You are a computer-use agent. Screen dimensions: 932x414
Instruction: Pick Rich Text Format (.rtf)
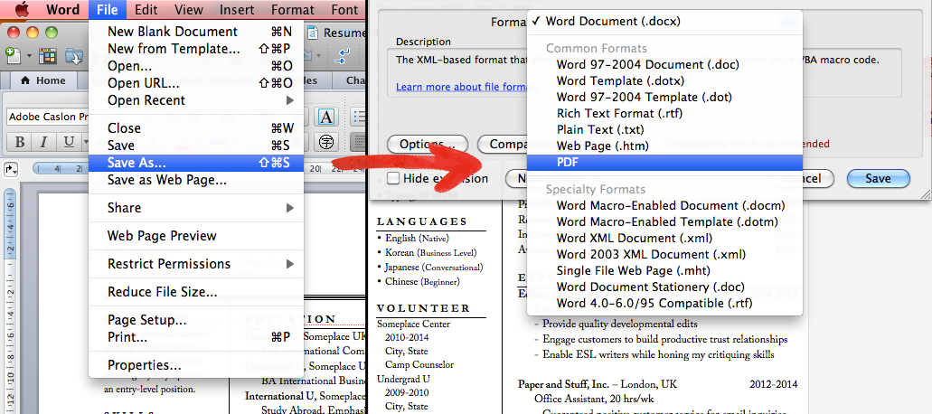coord(664,113)
